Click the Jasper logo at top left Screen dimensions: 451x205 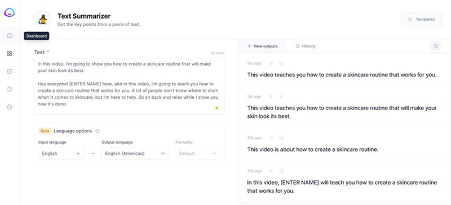pos(10,12)
